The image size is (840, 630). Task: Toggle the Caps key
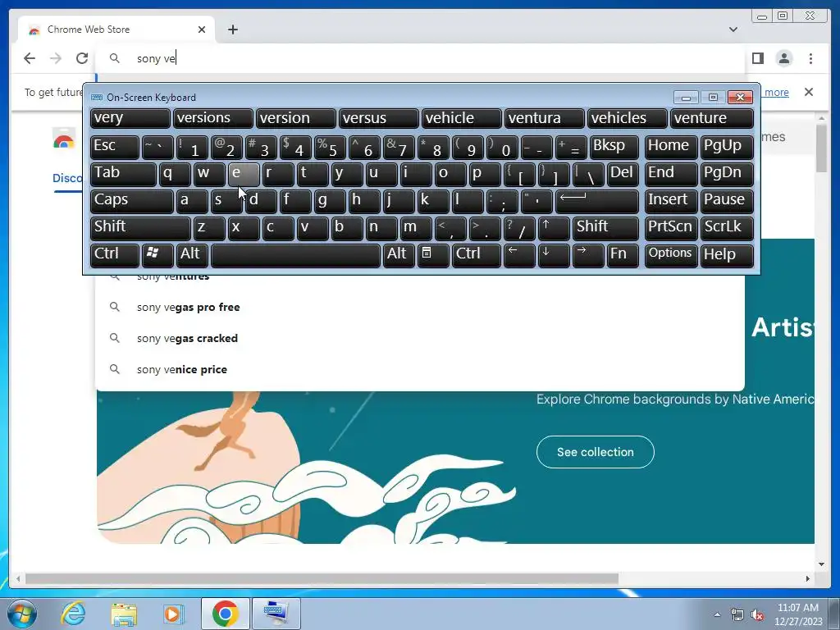(x=132, y=201)
